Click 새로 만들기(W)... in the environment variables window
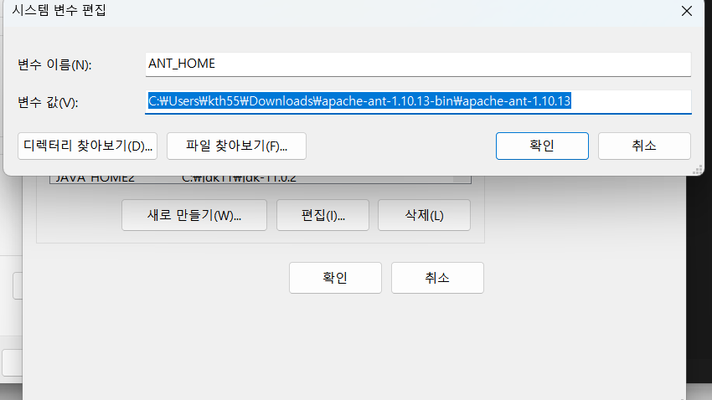The image size is (712, 400). pos(194,215)
